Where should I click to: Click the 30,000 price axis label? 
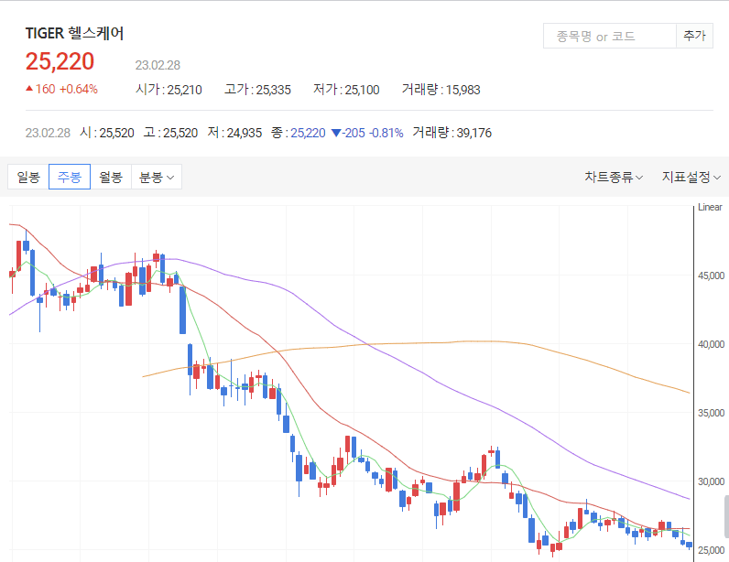click(711, 481)
